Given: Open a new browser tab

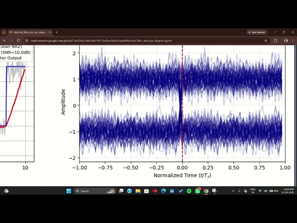Looking at the screenshot, I should point(57,32).
